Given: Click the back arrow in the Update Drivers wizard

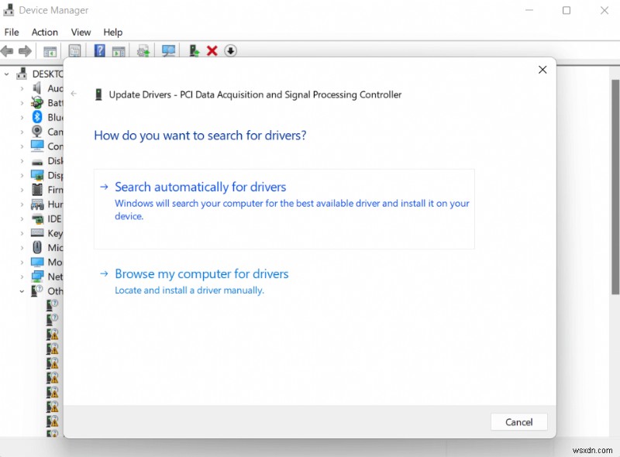Looking at the screenshot, I should pyautogui.click(x=74, y=92).
